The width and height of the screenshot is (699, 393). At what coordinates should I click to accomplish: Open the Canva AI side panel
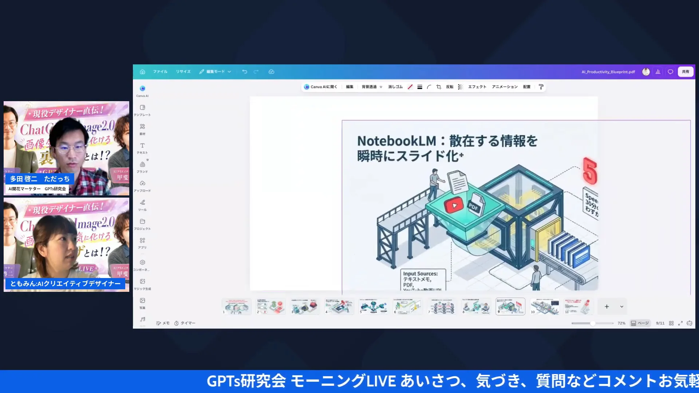coord(142,91)
